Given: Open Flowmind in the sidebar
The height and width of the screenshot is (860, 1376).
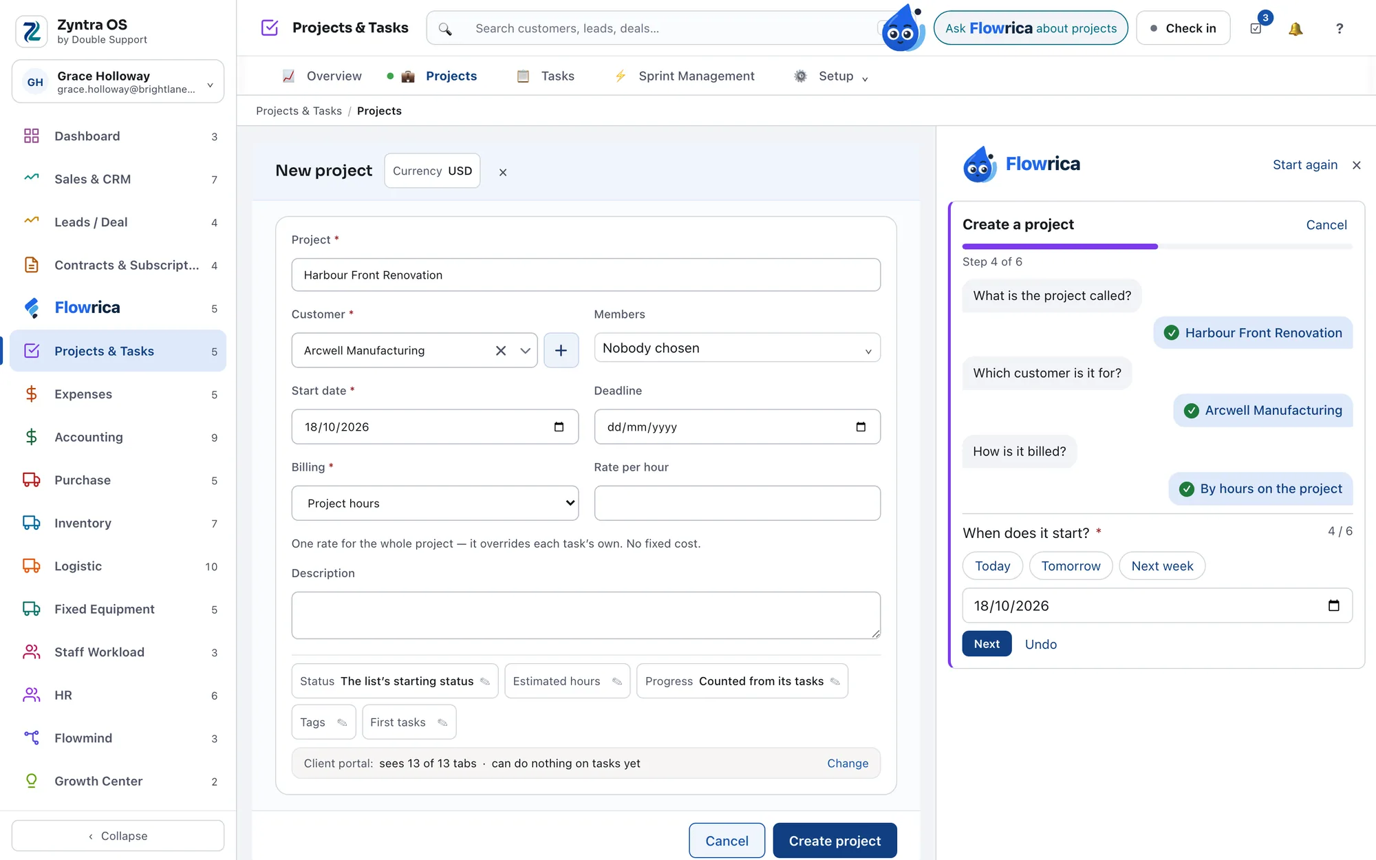Looking at the screenshot, I should pos(118,738).
